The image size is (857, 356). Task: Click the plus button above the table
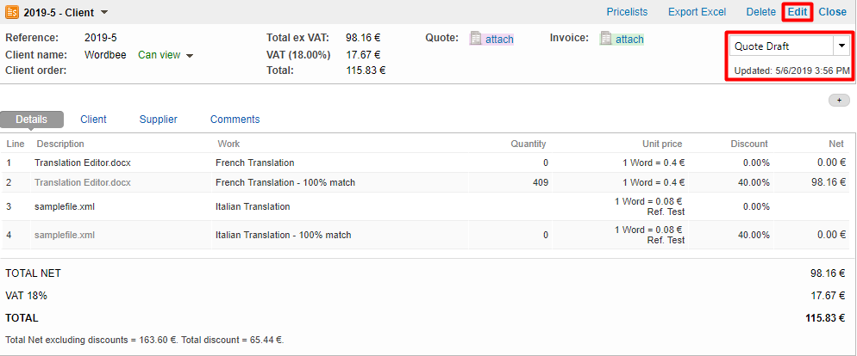click(838, 101)
